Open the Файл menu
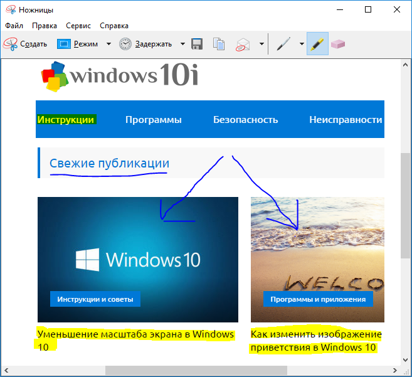 14,26
